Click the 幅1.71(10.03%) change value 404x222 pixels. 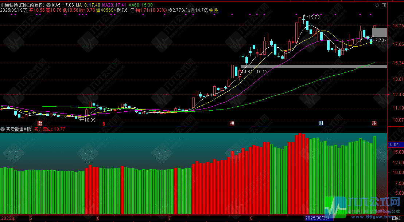152,11
